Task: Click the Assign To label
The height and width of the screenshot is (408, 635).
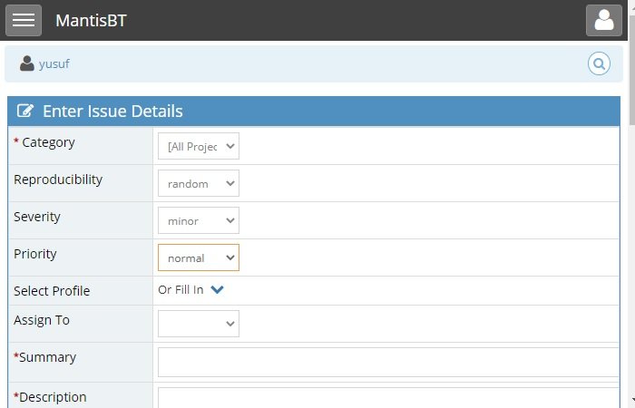Action: [42, 320]
